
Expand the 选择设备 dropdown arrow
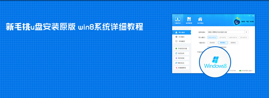pyautogui.click(x=246, y=32)
